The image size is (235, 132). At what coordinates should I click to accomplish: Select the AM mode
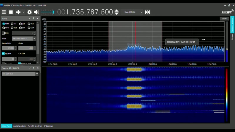(x=14, y=24)
